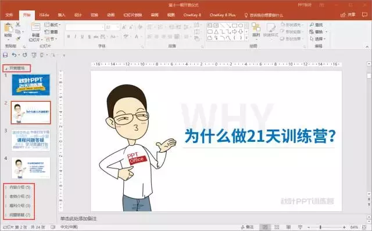
Task: Toggle the Notes (备注) pane button
Action: tap(247, 227)
